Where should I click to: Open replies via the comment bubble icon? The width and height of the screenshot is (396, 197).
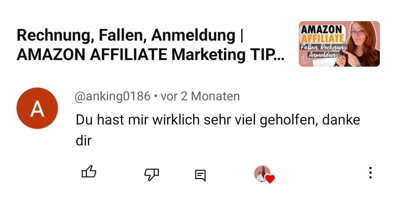[x=201, y=175]
